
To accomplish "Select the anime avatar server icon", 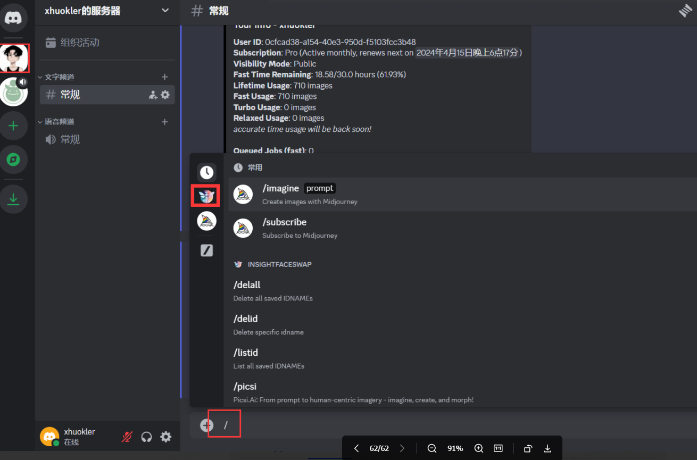I will click(x=14, y=58).
